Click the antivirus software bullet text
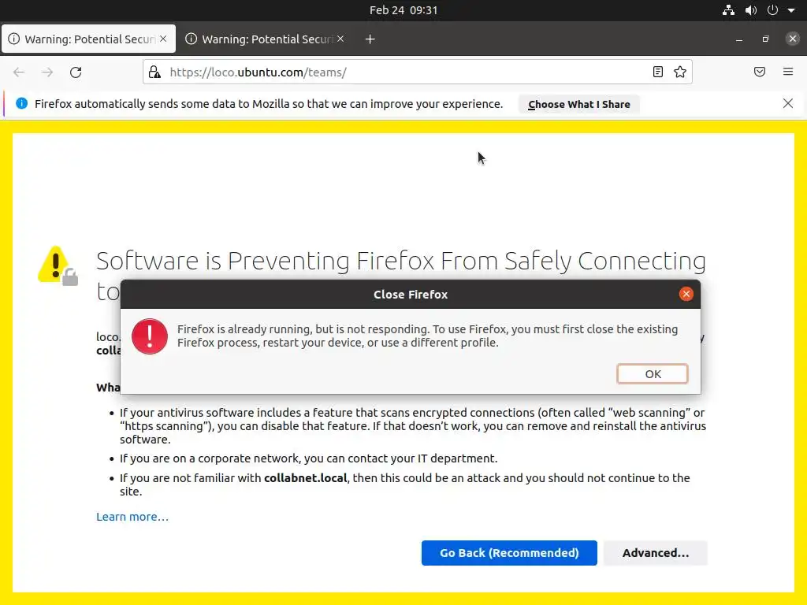 [x=413, y=426]
